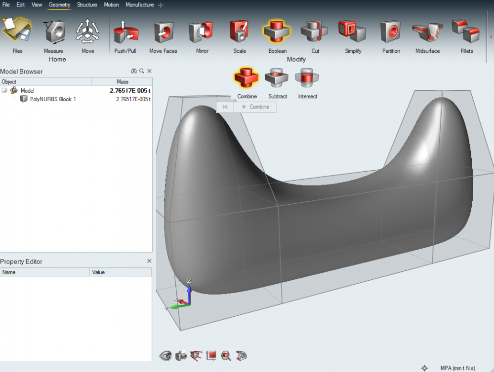Click the Mirror tool icon

pyautogui.click(x=201, y=32)
